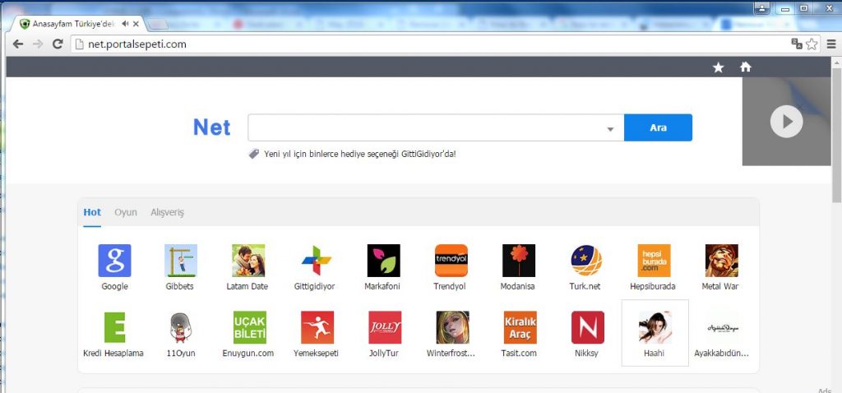The image size is (842, 393).
Task: Click the star favorites icon in dark bar
Action: pos(718,67)
